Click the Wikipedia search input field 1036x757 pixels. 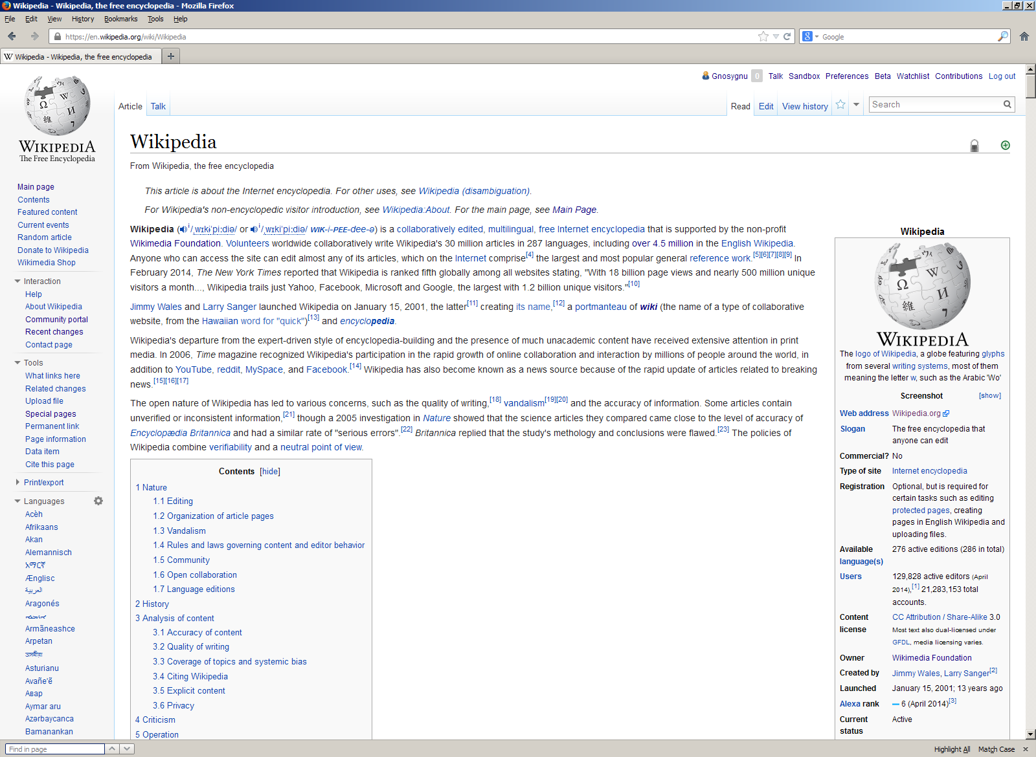(x=936, y=105)
